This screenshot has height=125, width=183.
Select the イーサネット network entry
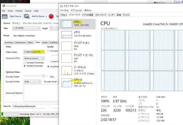[x=77, y=71]
